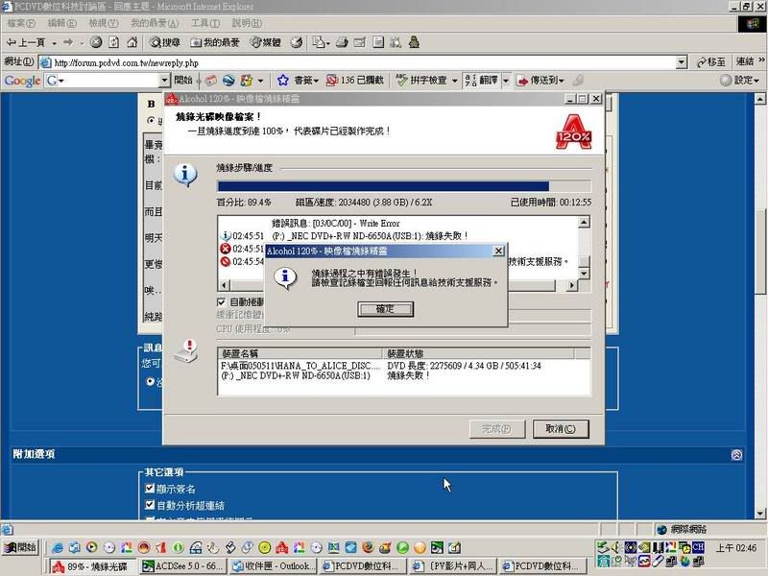Click the 取消(C) button in the burning wizard
The image size is (768, 576).
coord(561,429)
